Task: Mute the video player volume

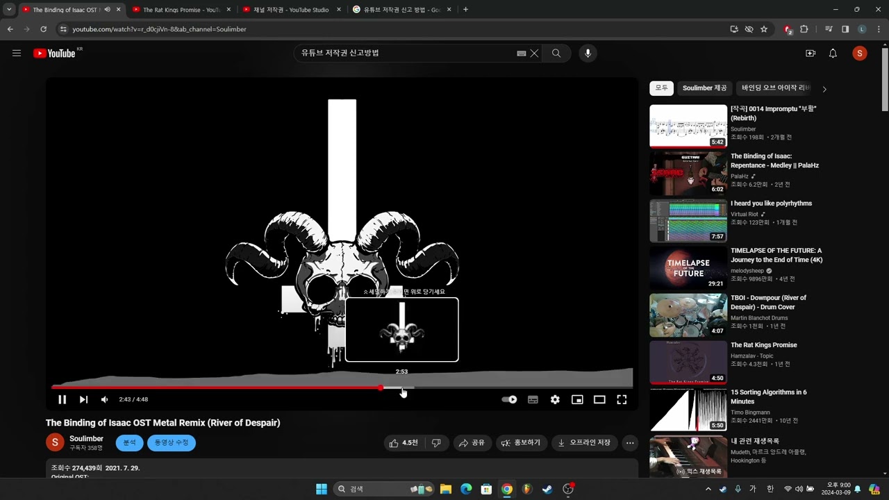Action: point(104,399)
